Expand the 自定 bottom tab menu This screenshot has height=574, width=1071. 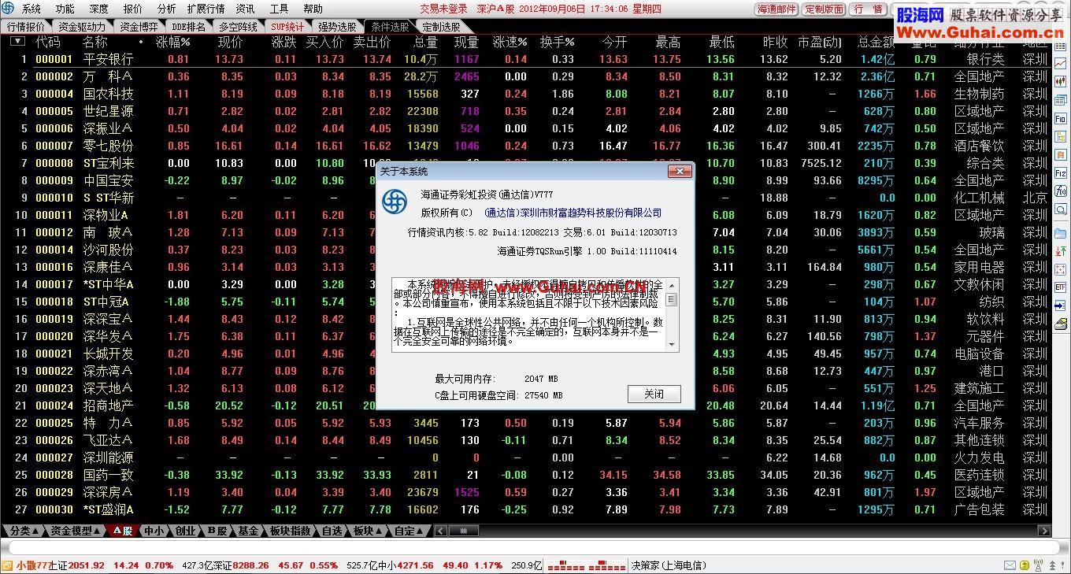coord(409,531)
